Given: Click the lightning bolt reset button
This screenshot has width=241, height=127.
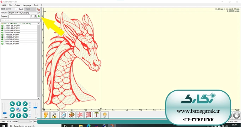Looking at the screenshot, I should point(46,115).
